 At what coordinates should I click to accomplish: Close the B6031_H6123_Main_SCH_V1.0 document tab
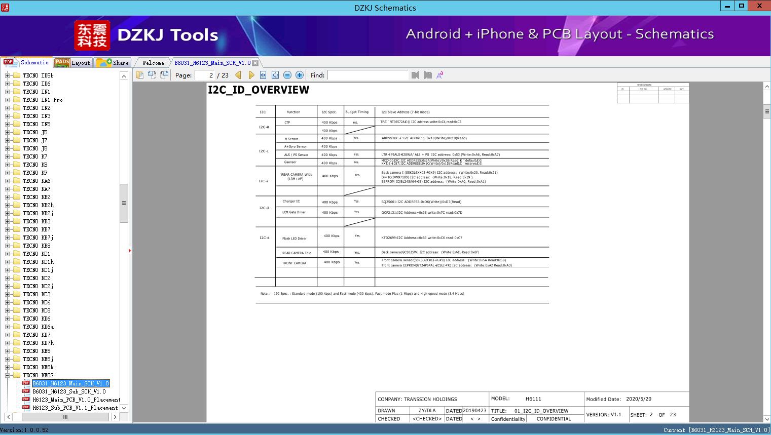(x=255, y=63)
